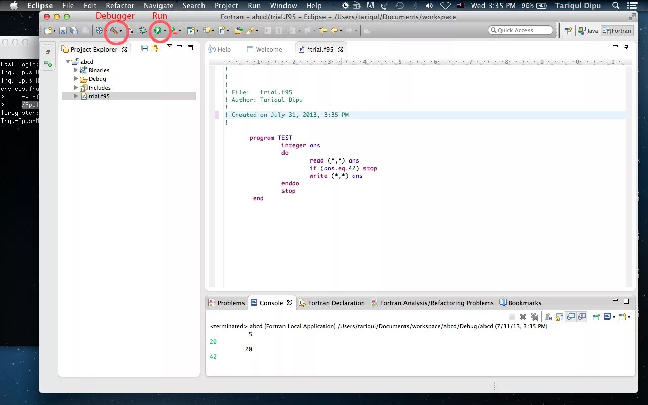Clear the Console output
This screenshot has width=648, height=405.
point(548,317)
